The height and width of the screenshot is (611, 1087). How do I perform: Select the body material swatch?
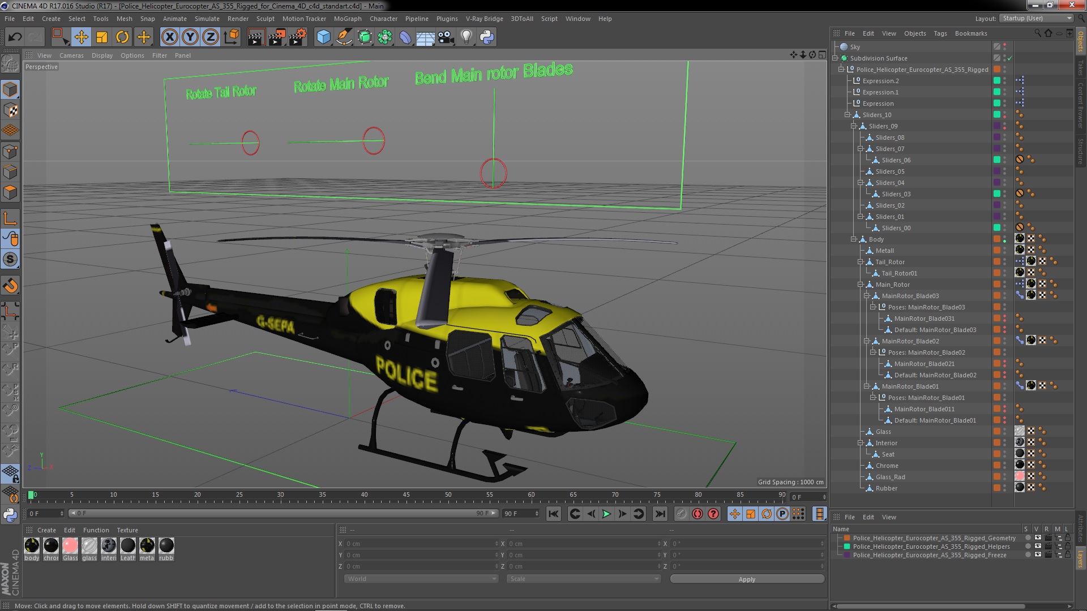point(32,549)
